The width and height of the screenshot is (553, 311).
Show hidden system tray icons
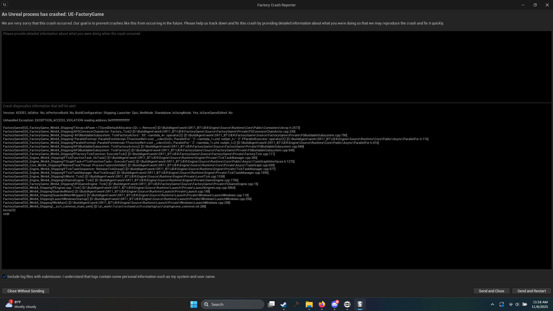tap(492, 304)
